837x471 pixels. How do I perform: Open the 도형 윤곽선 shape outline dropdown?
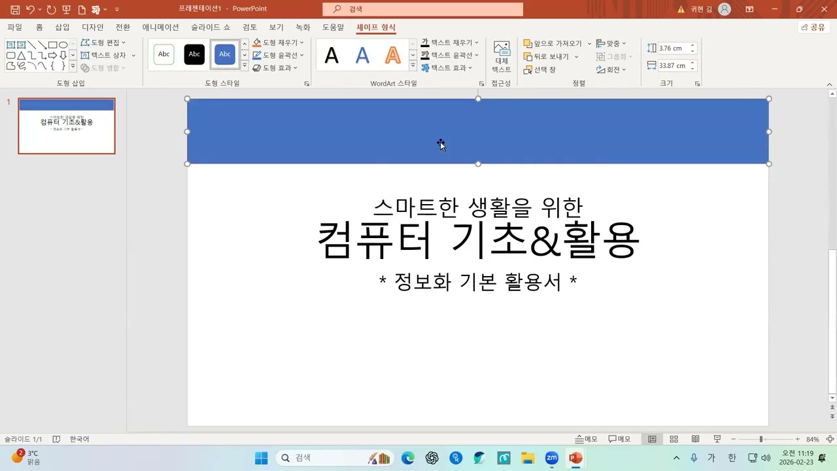point(279,55)
